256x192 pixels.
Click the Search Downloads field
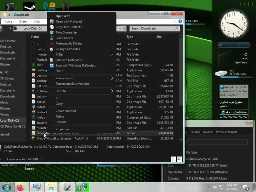coord(154,28)
